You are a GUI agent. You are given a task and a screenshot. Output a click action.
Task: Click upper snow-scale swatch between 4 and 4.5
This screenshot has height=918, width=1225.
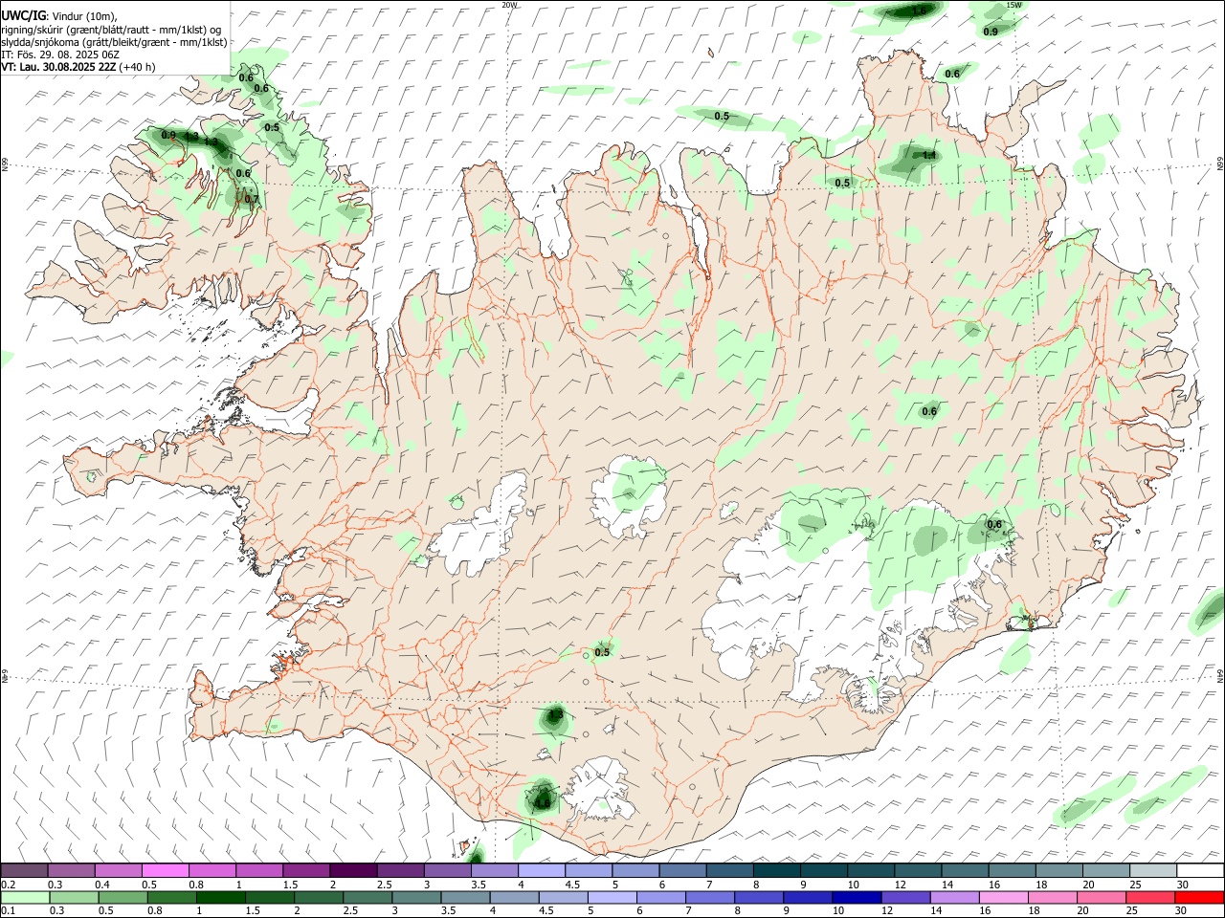click(542, 870)
